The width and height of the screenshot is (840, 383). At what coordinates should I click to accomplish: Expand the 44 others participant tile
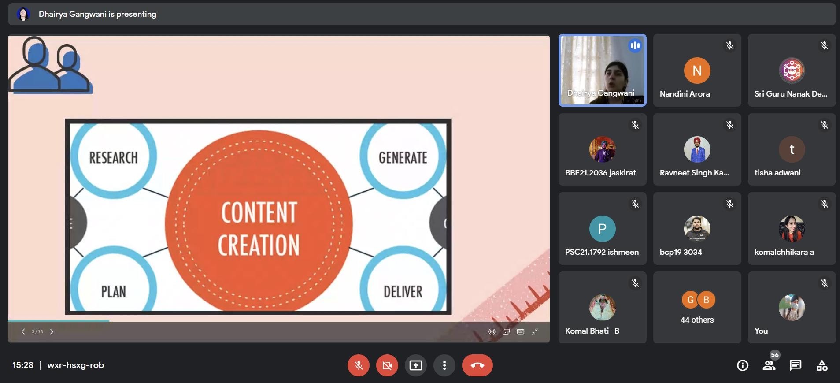tap(697, 307)
